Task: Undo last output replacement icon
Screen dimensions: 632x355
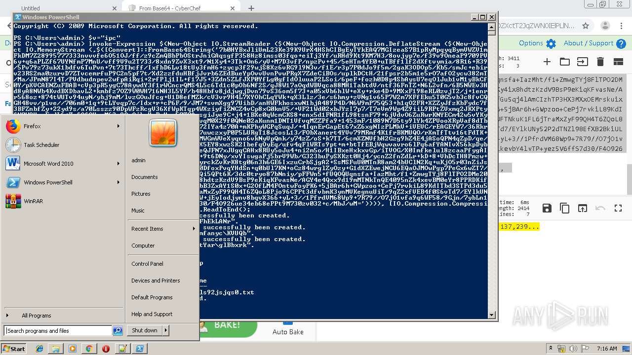Action: [x=600, y=208]
